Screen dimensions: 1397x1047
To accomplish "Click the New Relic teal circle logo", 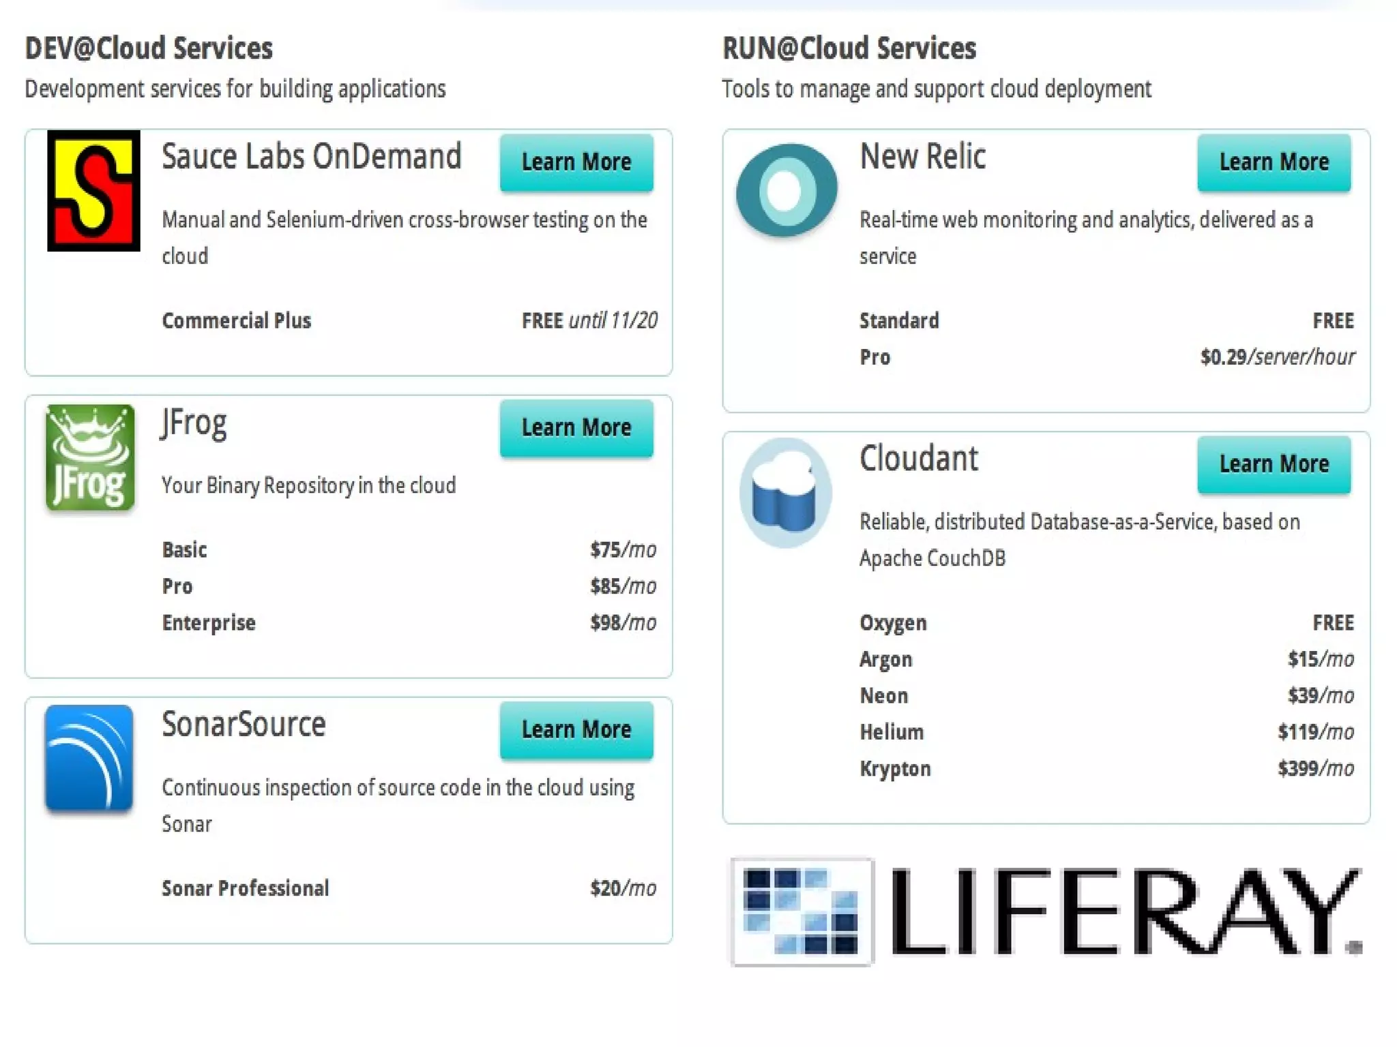I will coord(786,190).
